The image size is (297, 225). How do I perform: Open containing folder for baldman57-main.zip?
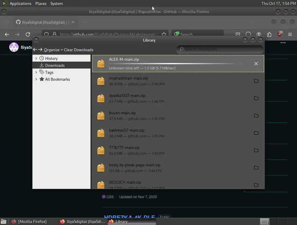click(x=256, y=133)
